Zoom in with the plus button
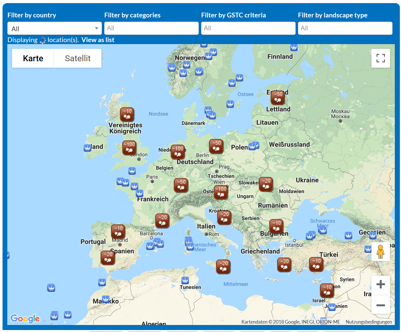The height and width of the screenshot is (332, 401). [x=380, y=285]
